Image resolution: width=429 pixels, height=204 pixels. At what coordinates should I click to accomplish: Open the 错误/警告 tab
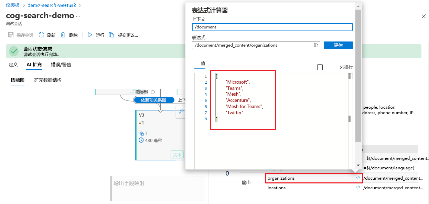click(x=61, y=64)
